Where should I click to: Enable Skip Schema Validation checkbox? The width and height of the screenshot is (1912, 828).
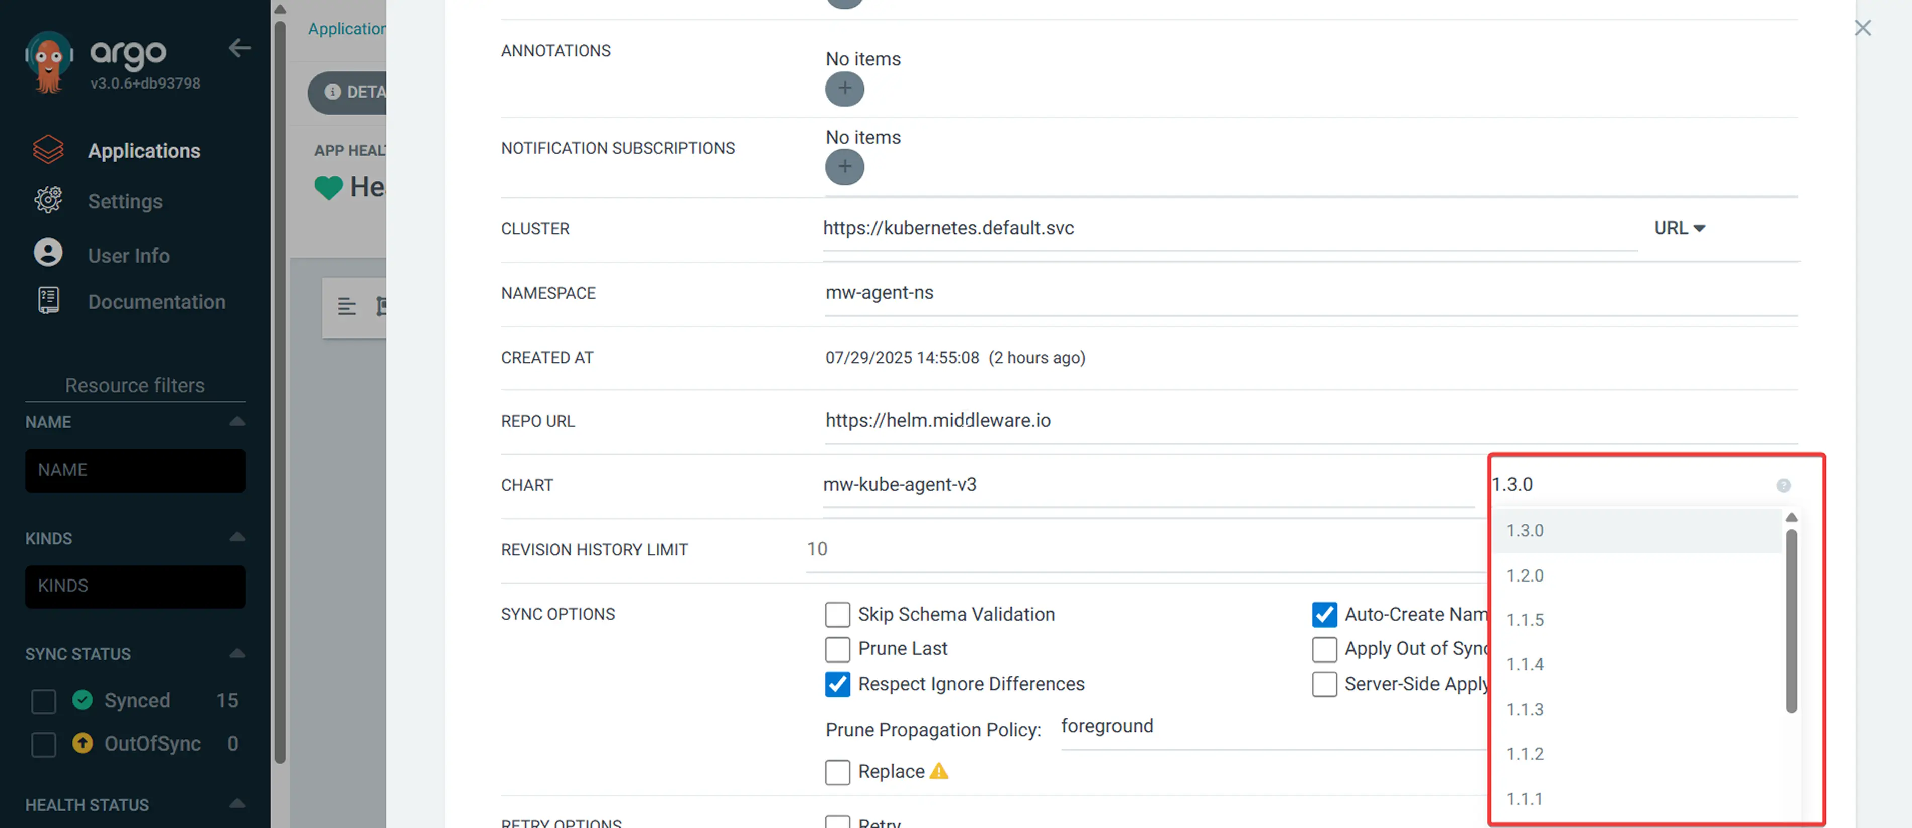837,614
